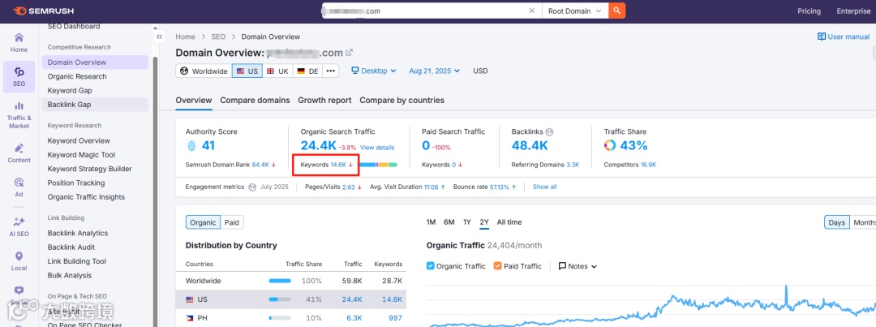Image resolution: width=876 pixels, height=327 pixels.
Task: Collapse the sidebar with double-chevron icon
Action: (x=159, y=37)
